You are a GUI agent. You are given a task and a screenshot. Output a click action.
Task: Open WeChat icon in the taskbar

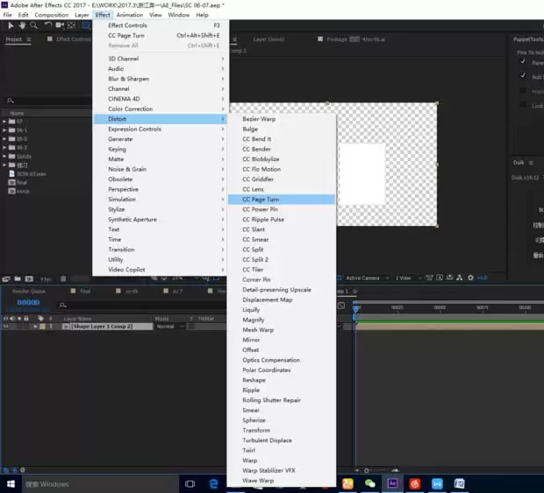pos(370,483)
